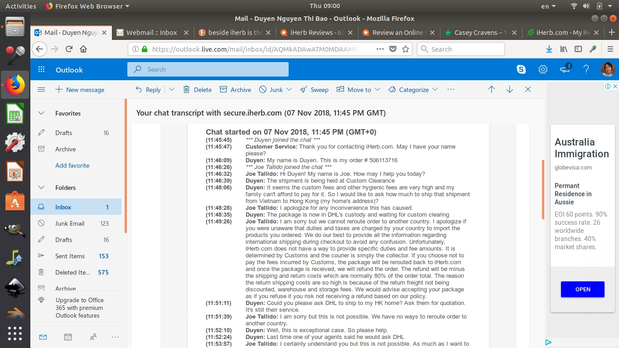This screenshot has height=348, width=619.
Task: Click the New message button
Action: pyautogui.click(x=80, y=90)
